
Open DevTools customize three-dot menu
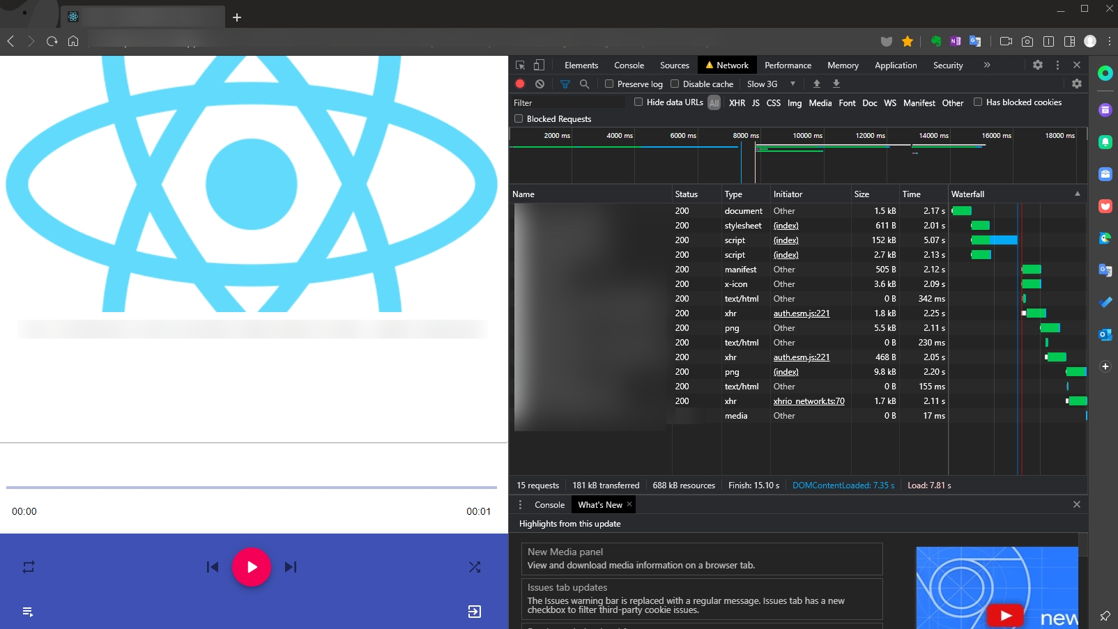point(1057,65)
